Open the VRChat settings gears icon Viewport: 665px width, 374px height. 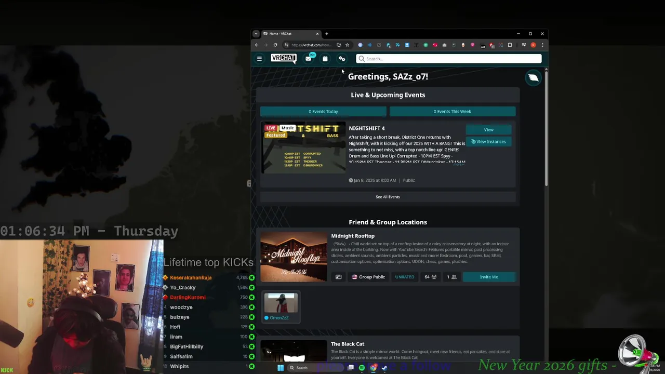[341, 59]
